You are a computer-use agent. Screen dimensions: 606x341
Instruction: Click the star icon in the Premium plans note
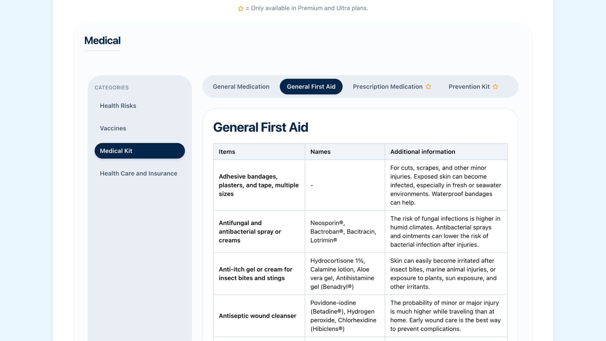[x=241, y=9]
